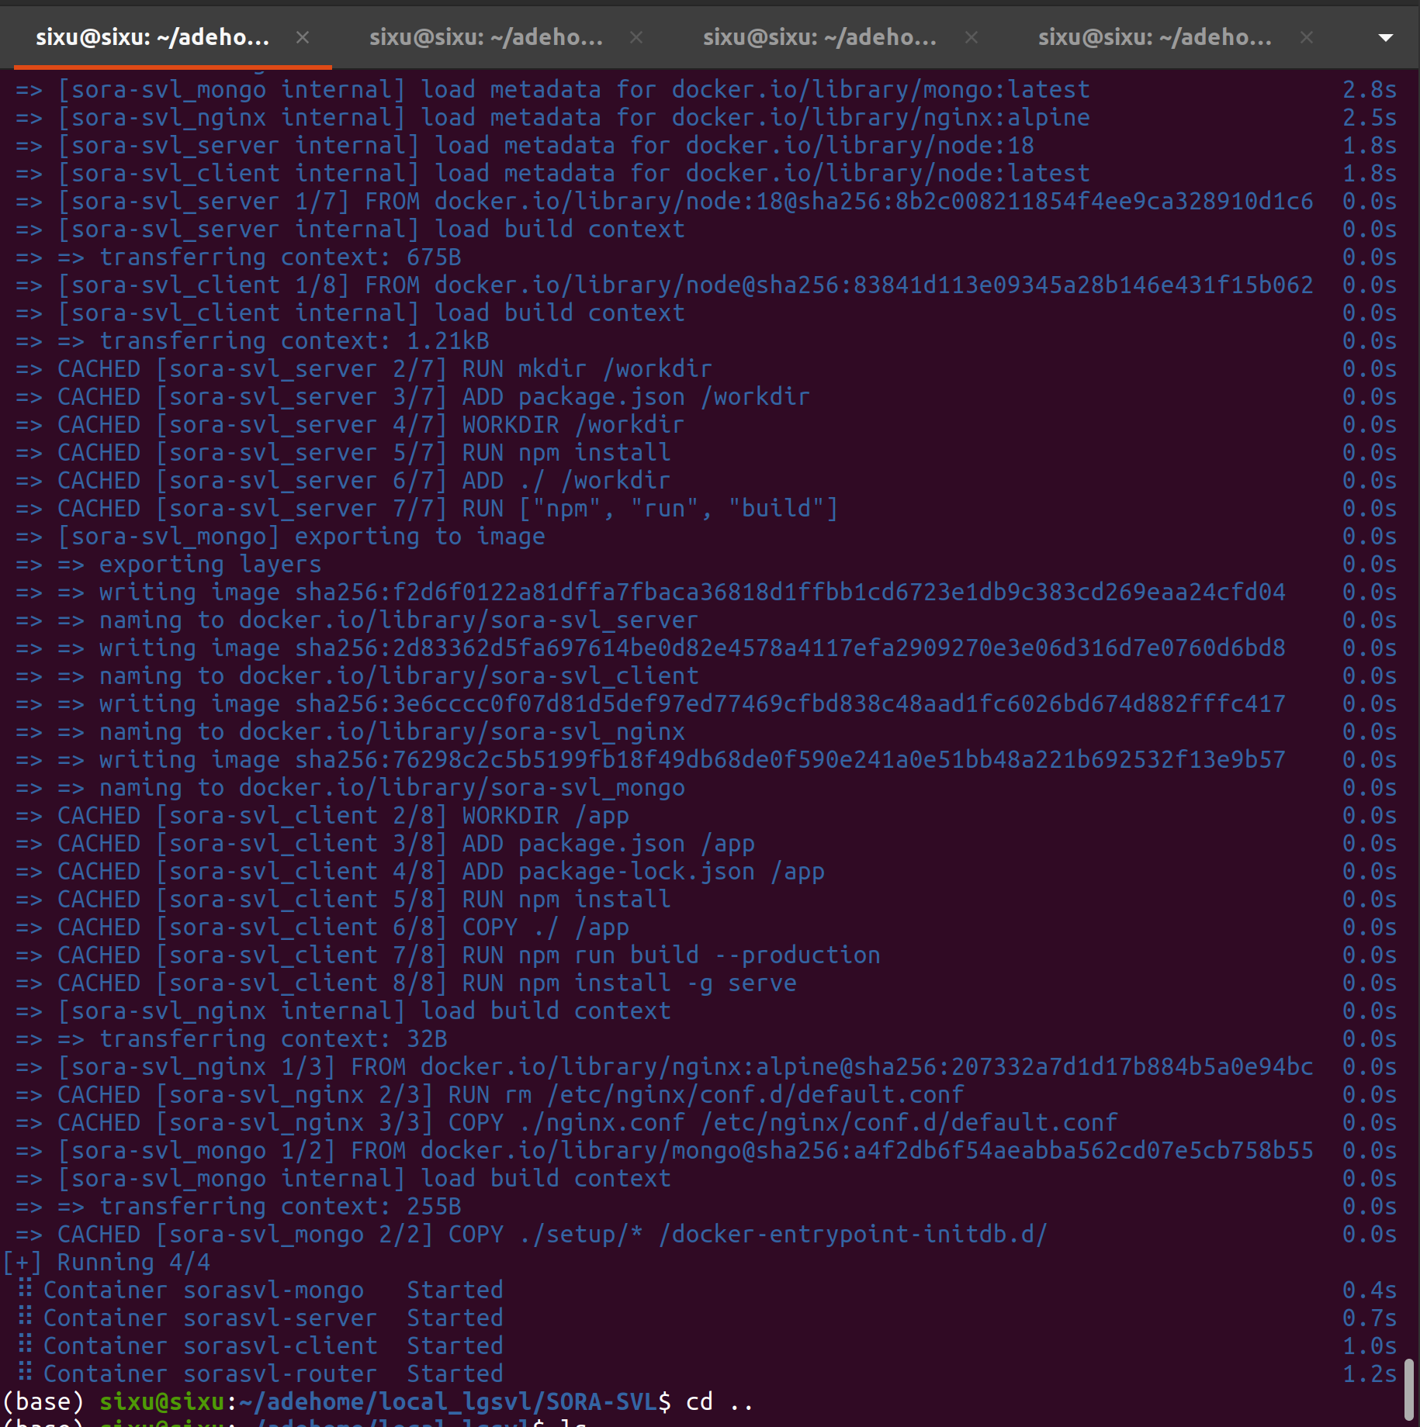Close the fourth terminal tab

(x=1307, y=36)
